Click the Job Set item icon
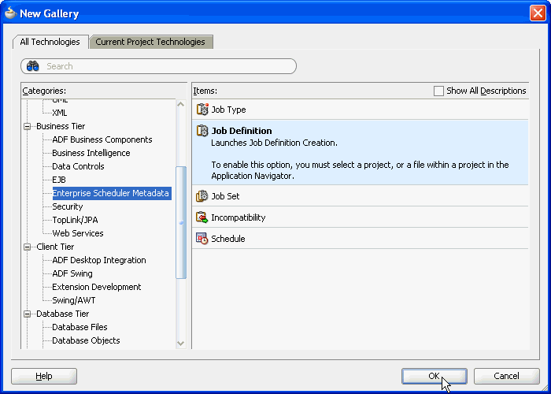 click(x=202, y=196)
